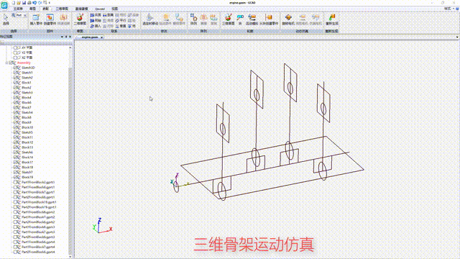Click the Redo quick-access icon
Image resolution: width=460 pixels, height=259 pixels.
click(40, 3)
